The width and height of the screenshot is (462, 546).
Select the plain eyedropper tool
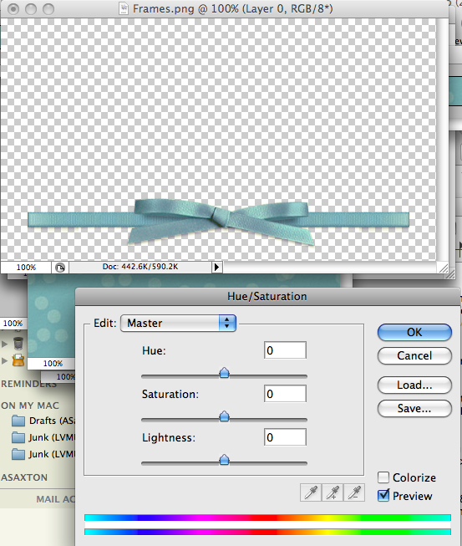[311, 492]
